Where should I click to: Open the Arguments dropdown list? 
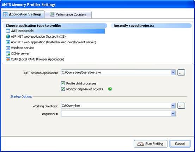[173, 114]
